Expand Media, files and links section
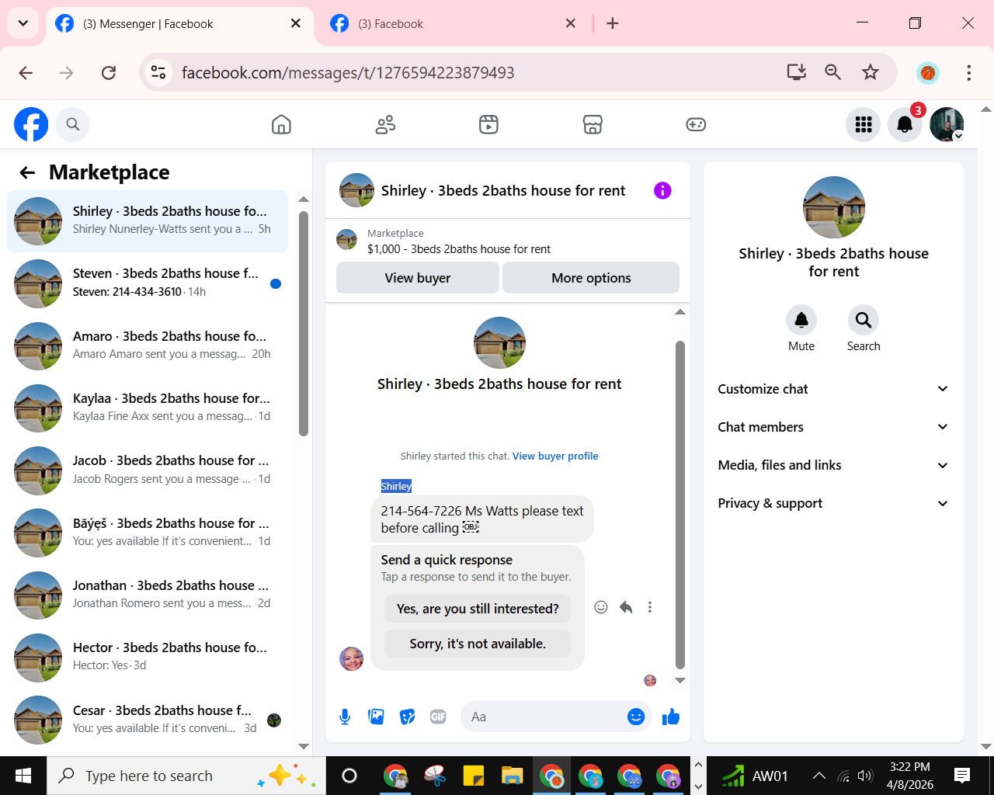Screen dimensions: 994x795 click(x=833, y=465)
